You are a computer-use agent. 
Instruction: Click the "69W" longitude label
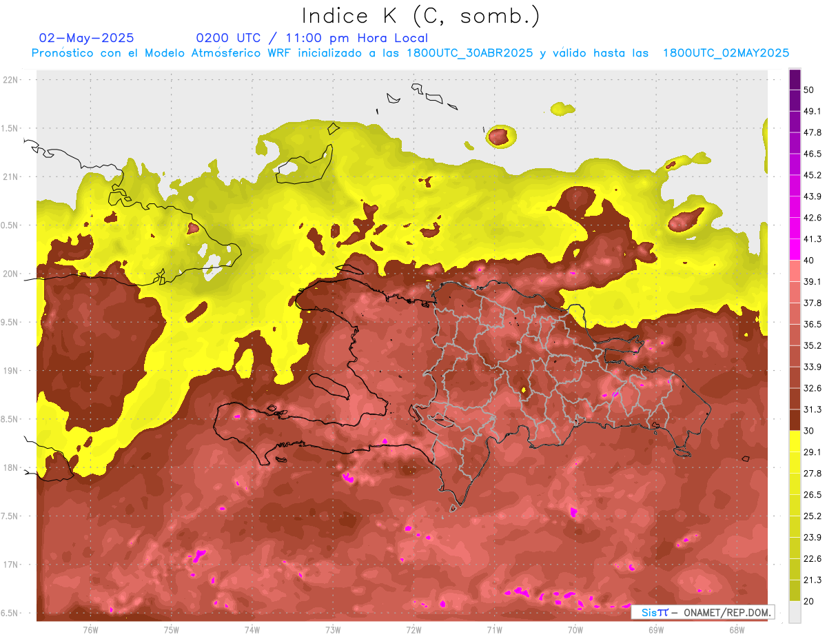click(x=655, y=630)
